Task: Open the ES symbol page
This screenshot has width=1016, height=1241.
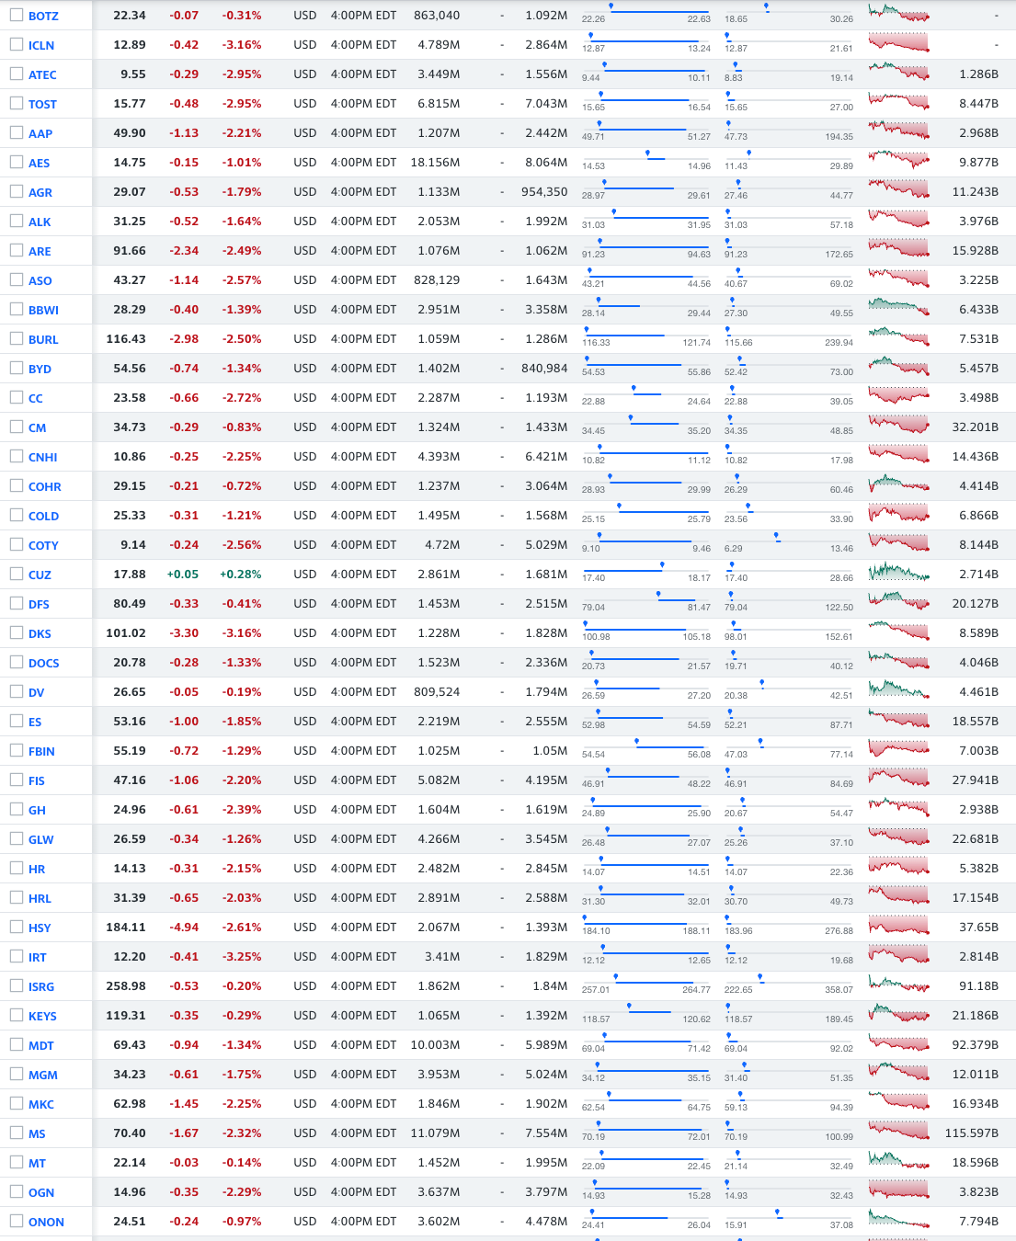Action: [35, 723]
